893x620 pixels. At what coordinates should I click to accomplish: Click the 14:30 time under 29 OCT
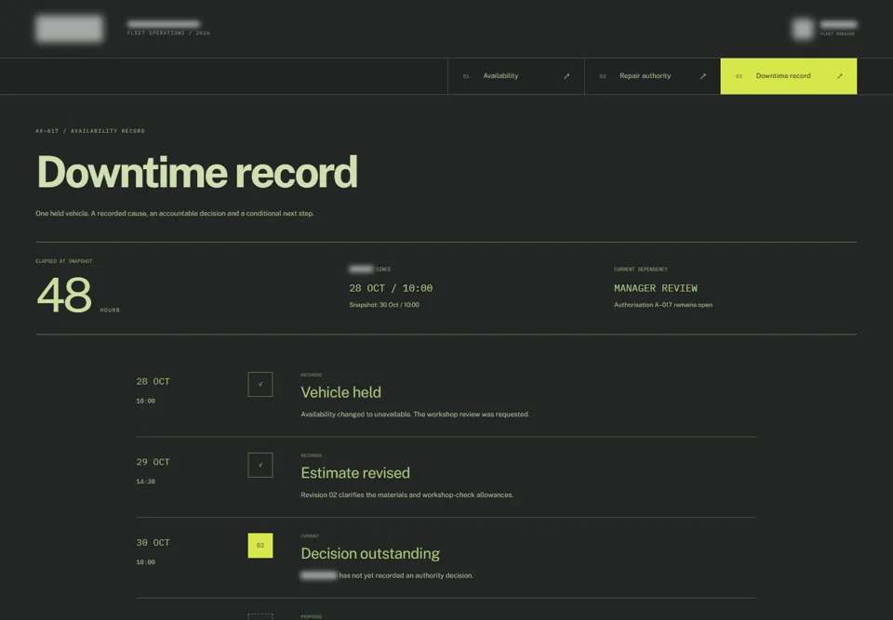145,481
